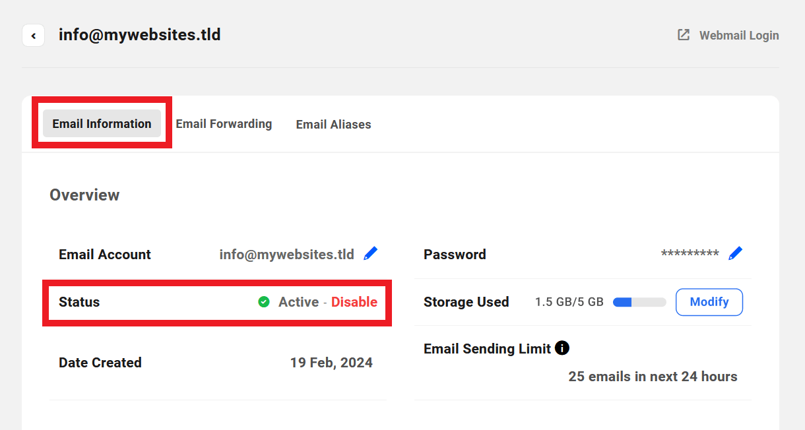The image size is (805, 430).
Task: Go back using the left chevron button
Action: click(33, 36)
